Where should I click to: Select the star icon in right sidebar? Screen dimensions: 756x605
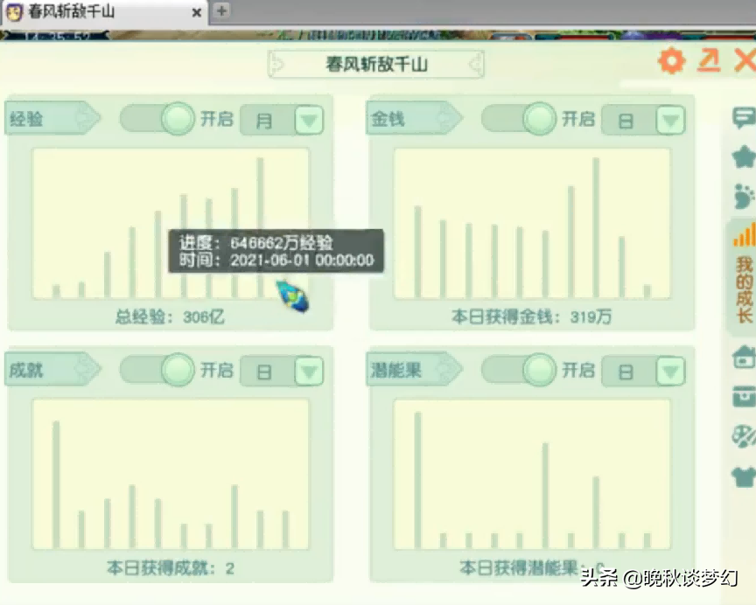click(742, 156)
